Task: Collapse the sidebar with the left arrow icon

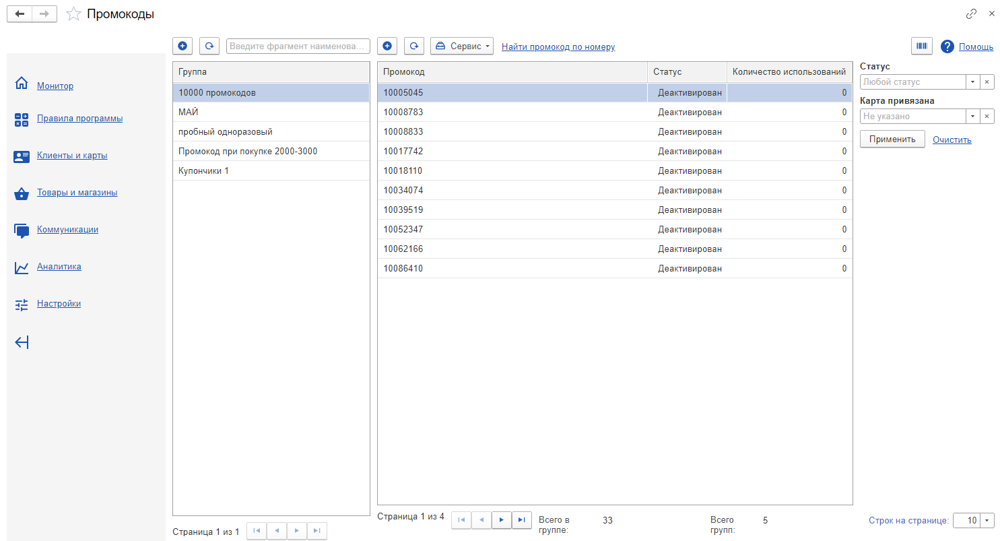Action: click(22, 343)
